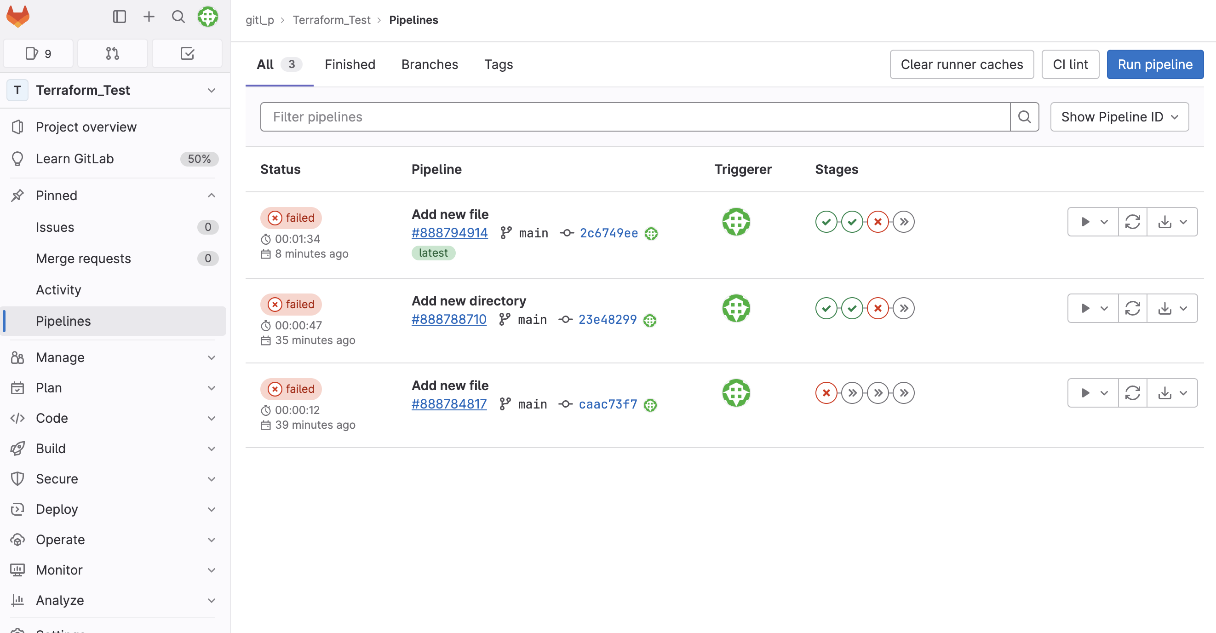Image resolution: width=1216 pixels, height=633 pixels.
Task: Open pipeline #888788710 link
Action: coord(448,319)
